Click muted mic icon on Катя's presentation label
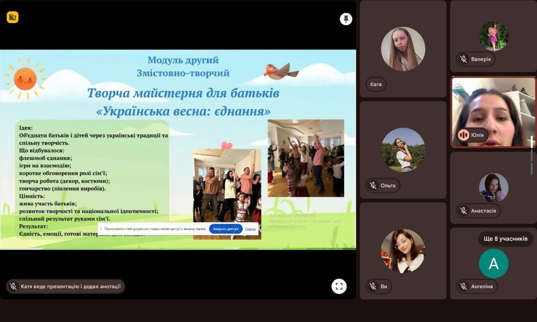 13,286
